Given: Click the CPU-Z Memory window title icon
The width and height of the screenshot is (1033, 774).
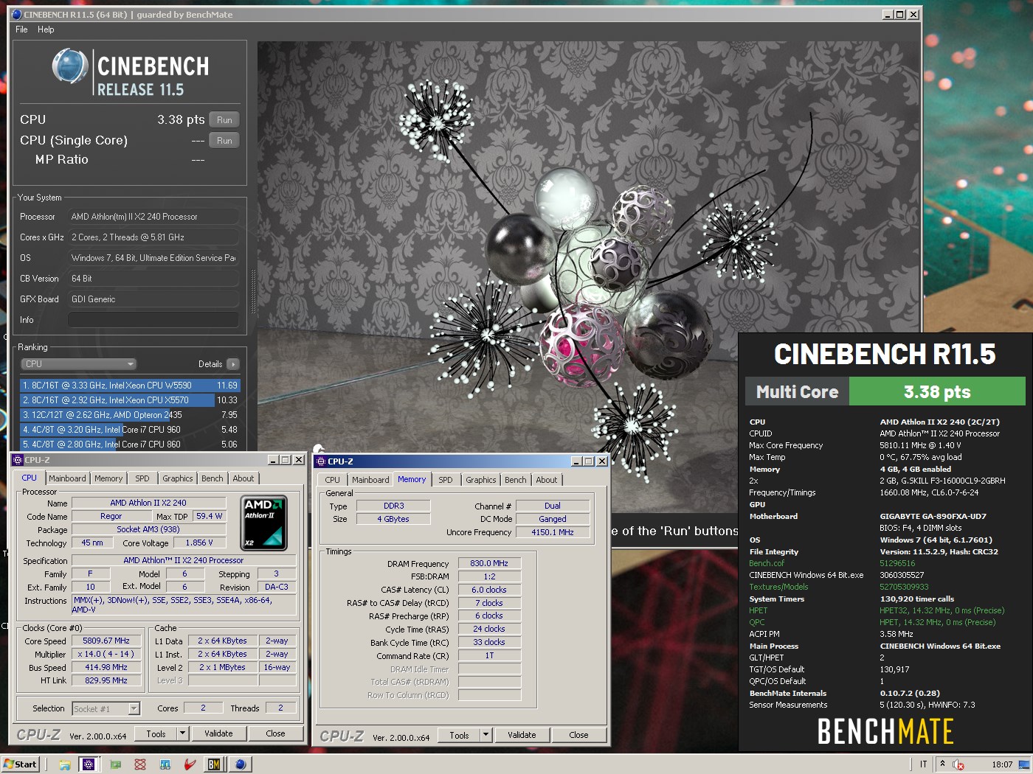Looking at the screenshot, I should point(320,461).
